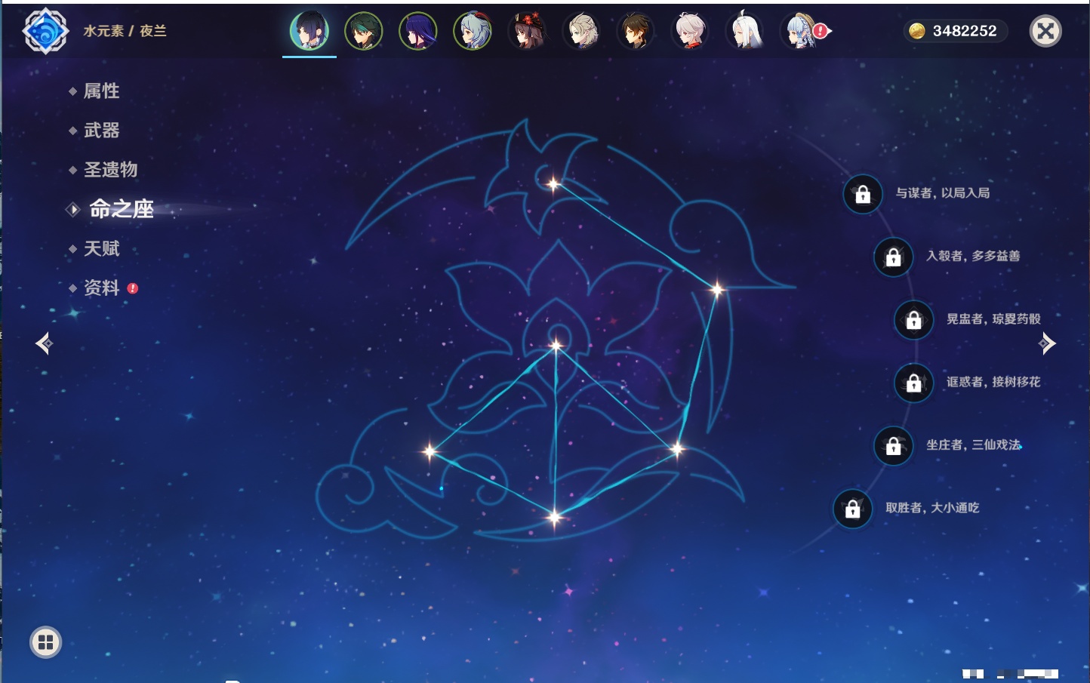Go to previous character with left arrow
Viewport: 1090px width, 683px height.
tap(44, 343)
